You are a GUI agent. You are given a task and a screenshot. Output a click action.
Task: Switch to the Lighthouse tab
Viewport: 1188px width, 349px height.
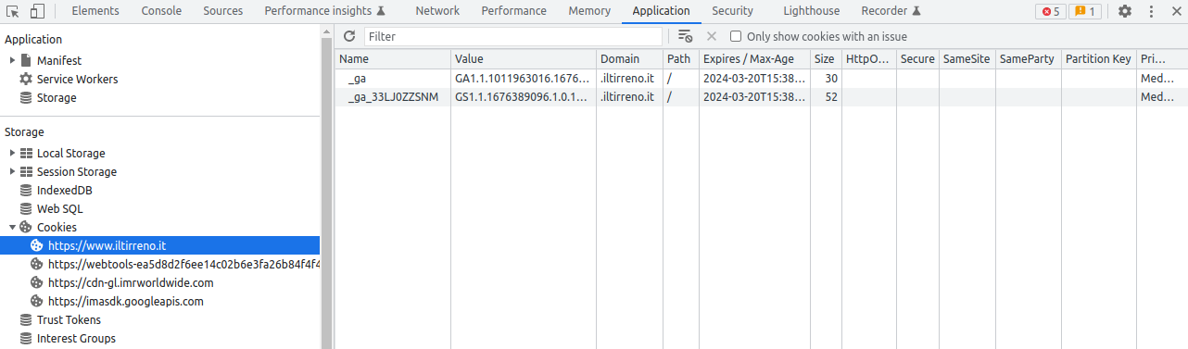pos(811,11)
